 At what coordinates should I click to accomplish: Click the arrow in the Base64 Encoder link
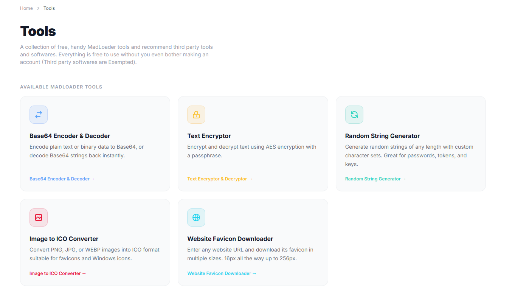click(x=93, y=179)
